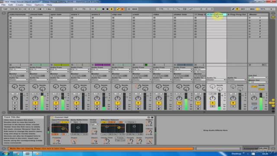
Task: Toggle track 6 activator button
Action: [x=97, y=103]
